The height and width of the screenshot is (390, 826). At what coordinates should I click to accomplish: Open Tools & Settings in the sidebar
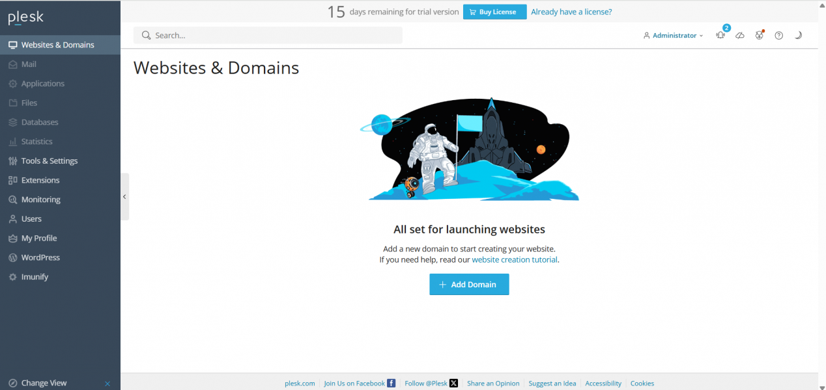coord(60,161)
